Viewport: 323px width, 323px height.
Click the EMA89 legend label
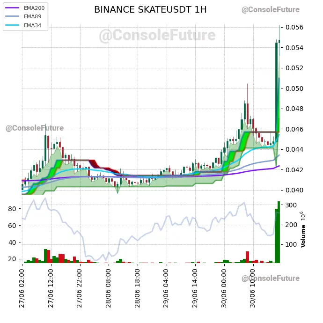click(33, 16)
